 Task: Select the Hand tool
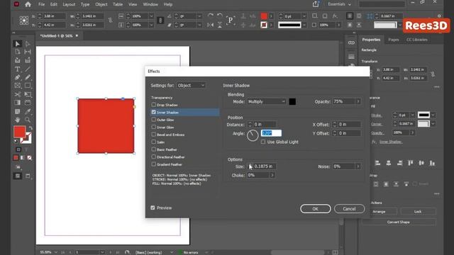(17, 120)
